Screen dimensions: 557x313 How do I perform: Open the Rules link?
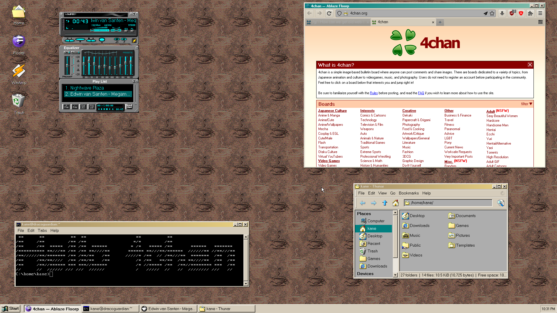click(374, 93)
